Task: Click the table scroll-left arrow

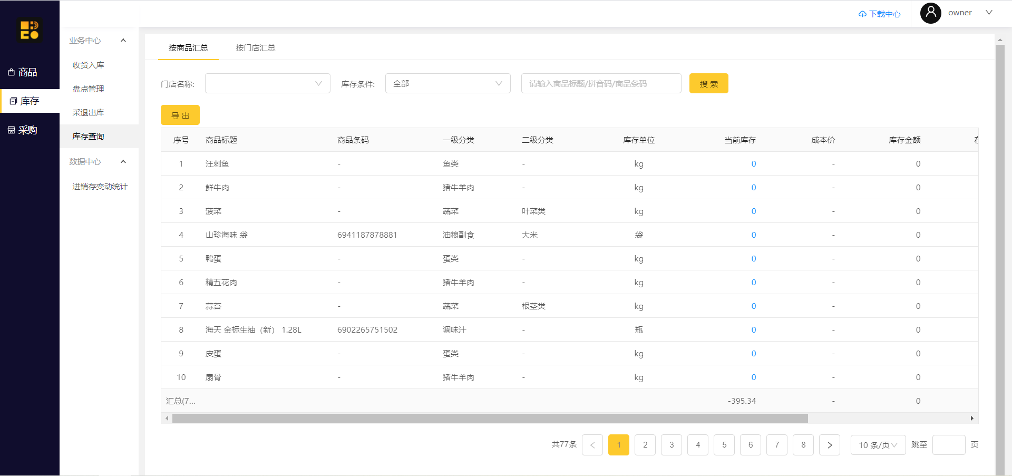Action: (167, 418)
